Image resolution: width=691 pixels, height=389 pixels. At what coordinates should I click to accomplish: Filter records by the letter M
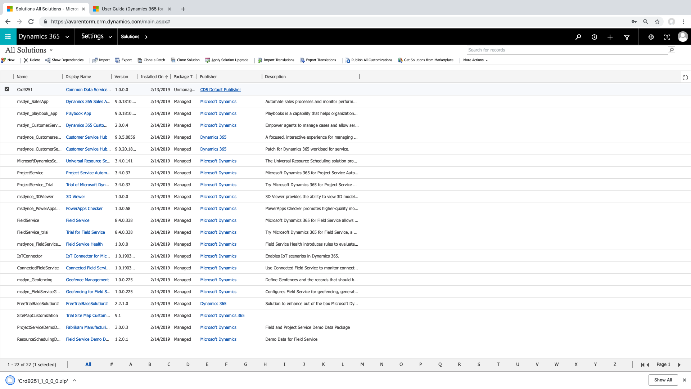pyautogui.click(x=362, y=365)
